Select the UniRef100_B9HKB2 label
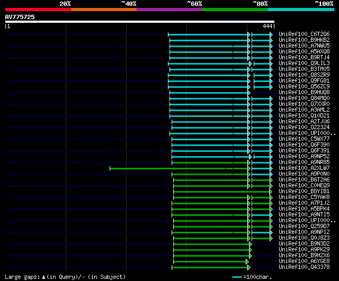The height and width of the screenshot is (281, 339). tap(304, 40)
